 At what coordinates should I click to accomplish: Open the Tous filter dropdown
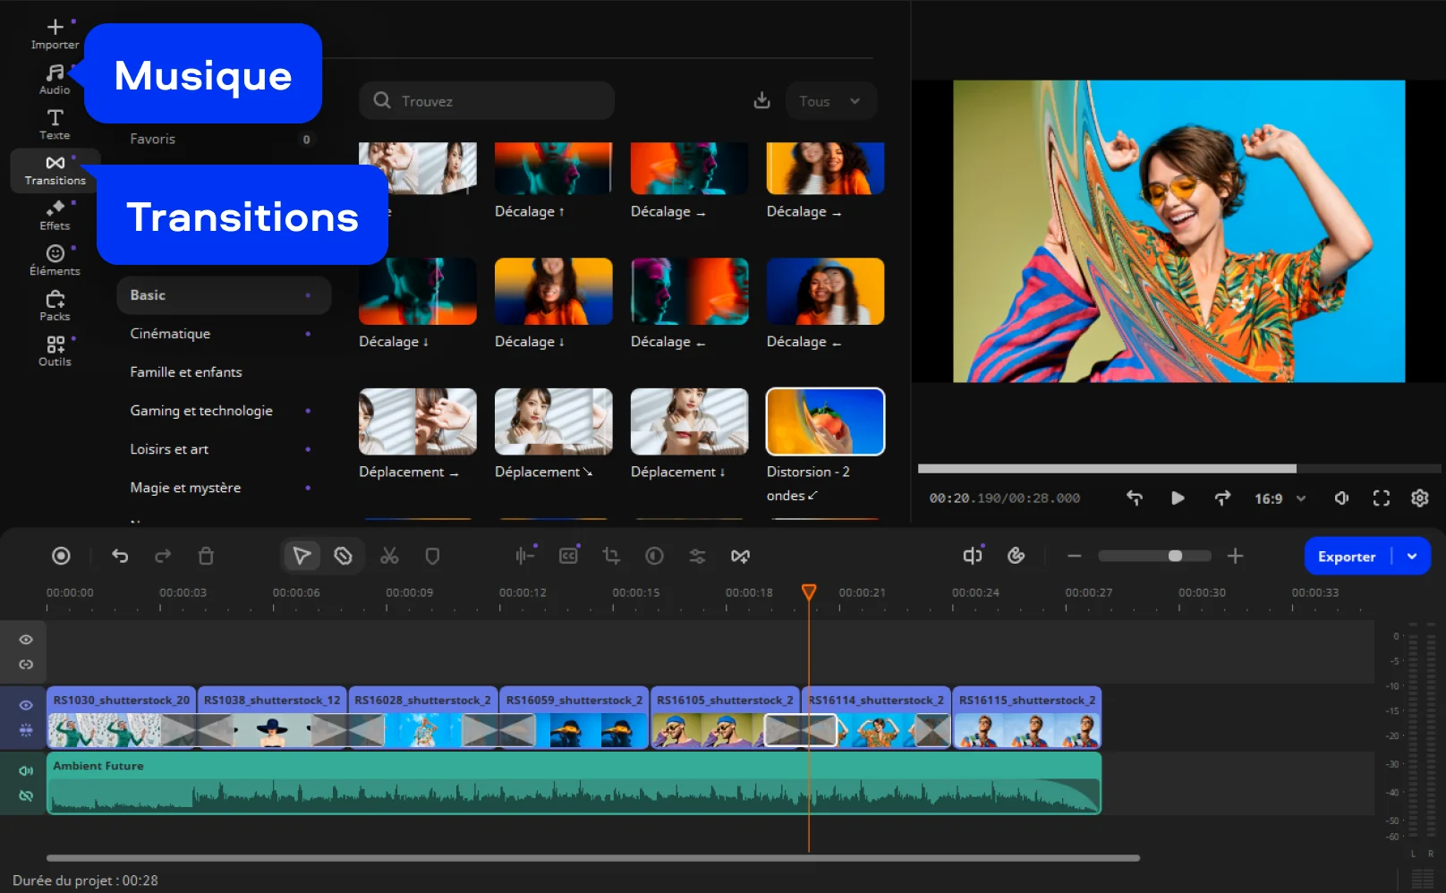(x=830, y=101)
